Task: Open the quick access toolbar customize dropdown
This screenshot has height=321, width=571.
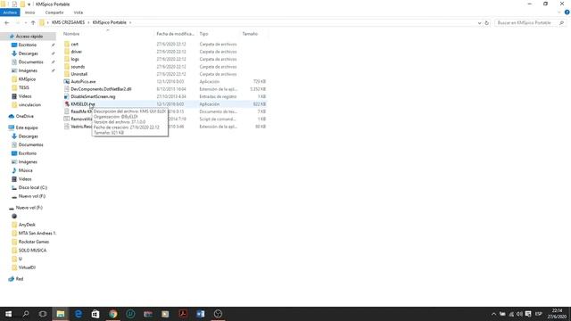Action: (x=29, y=4)
